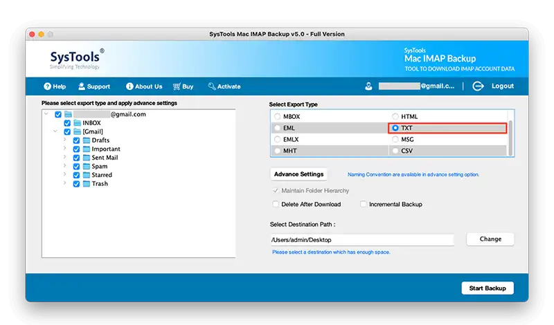Uncheck the gmail.com root account checkbox
554x325 pixels.
(58, 114)
